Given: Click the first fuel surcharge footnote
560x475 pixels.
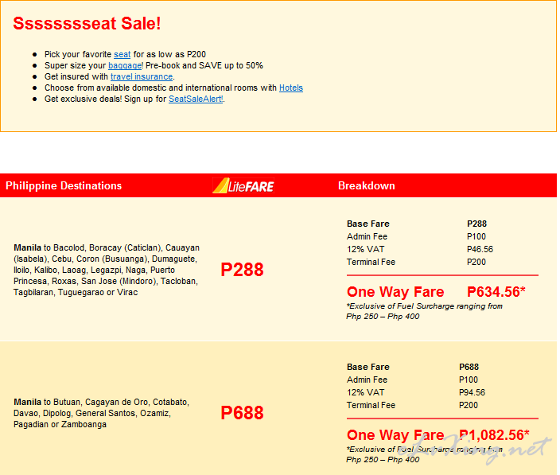Looking at the screenshot, I should pyautogui.click(x=424, y=311).
